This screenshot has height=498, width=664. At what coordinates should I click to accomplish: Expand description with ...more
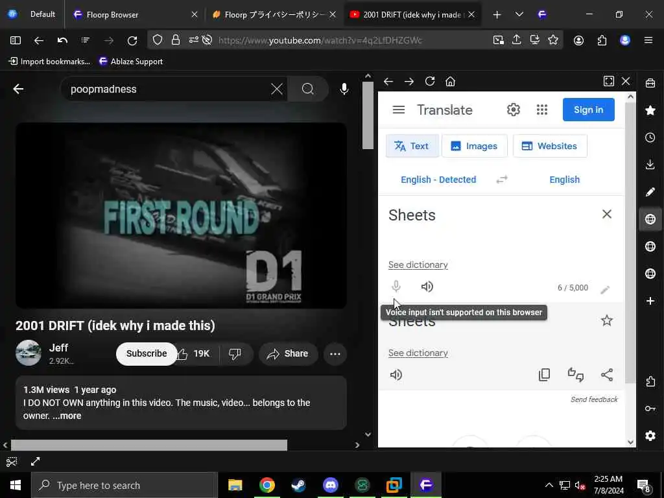(x=67, y=416)
